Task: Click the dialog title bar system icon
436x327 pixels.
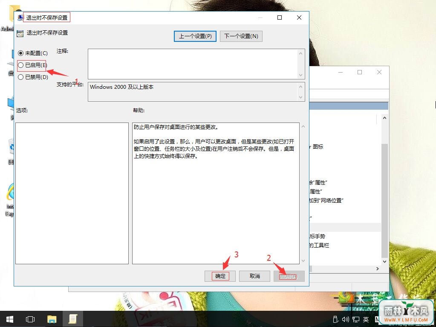Action: point(20,18)
